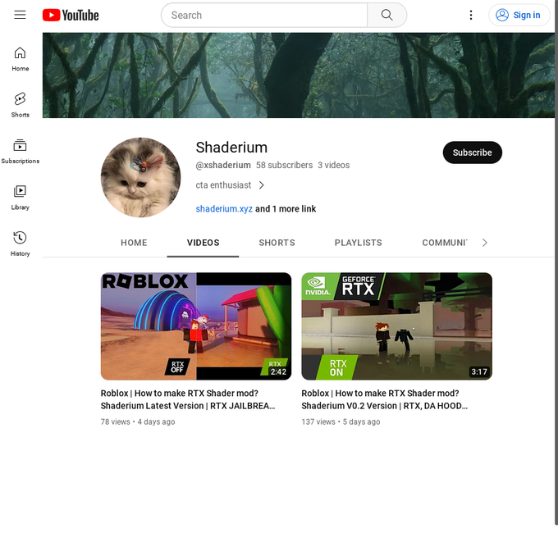Click '78 views • 4 days ago'

[x=138, y=421]
